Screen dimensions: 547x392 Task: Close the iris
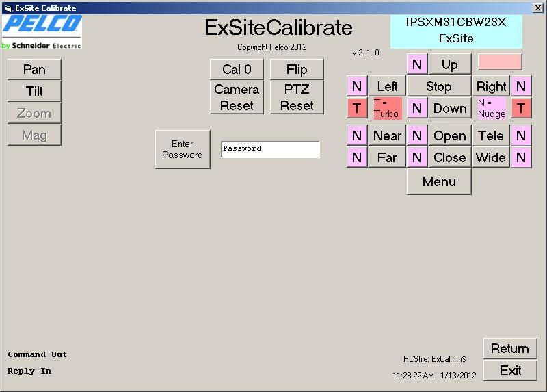pyautogui.click(x=450, y=157)
